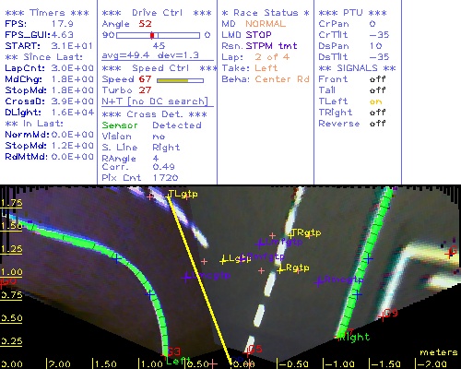Select the LRgtp yellow cross marker
Image resolution: width=461 pixels, height=369 pixels.
[x=279, y=270]
